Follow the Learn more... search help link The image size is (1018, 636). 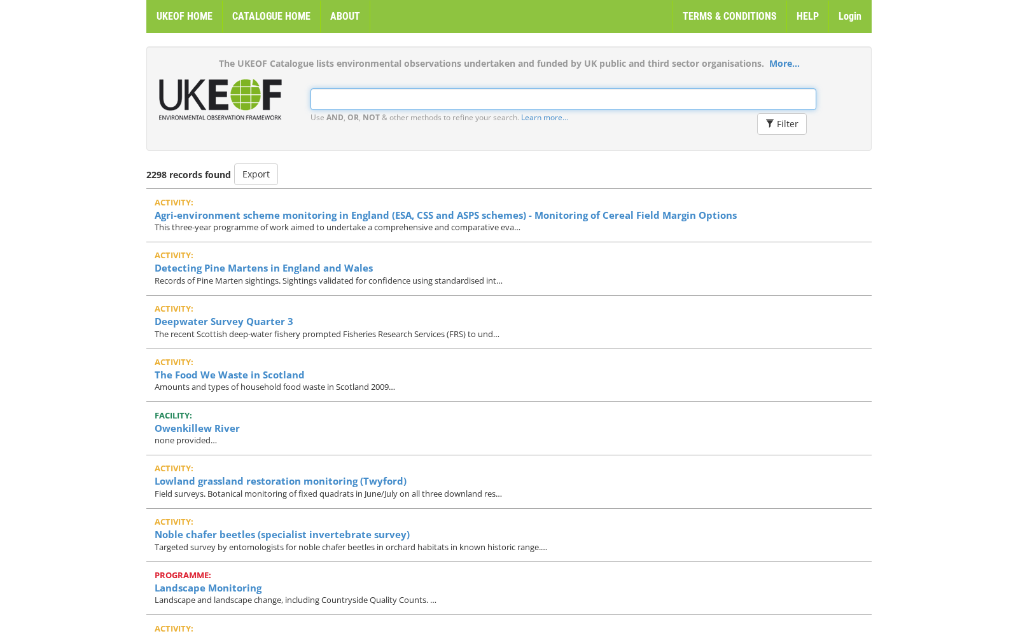coord(545,118)
